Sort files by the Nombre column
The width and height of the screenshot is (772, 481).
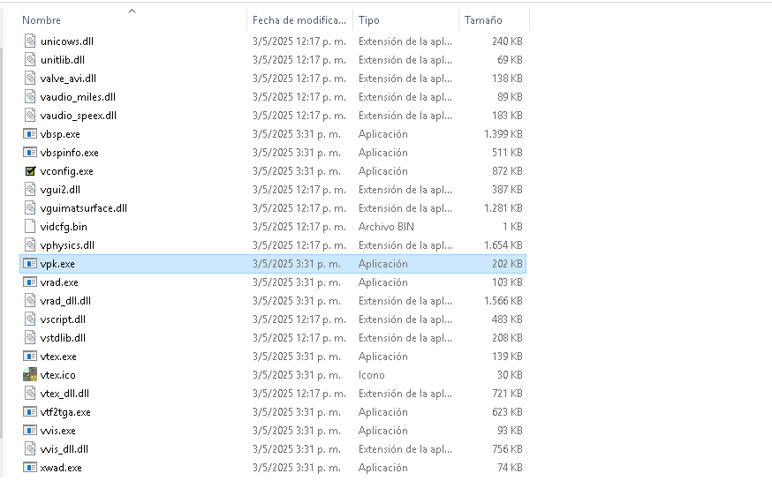point(42,20)
